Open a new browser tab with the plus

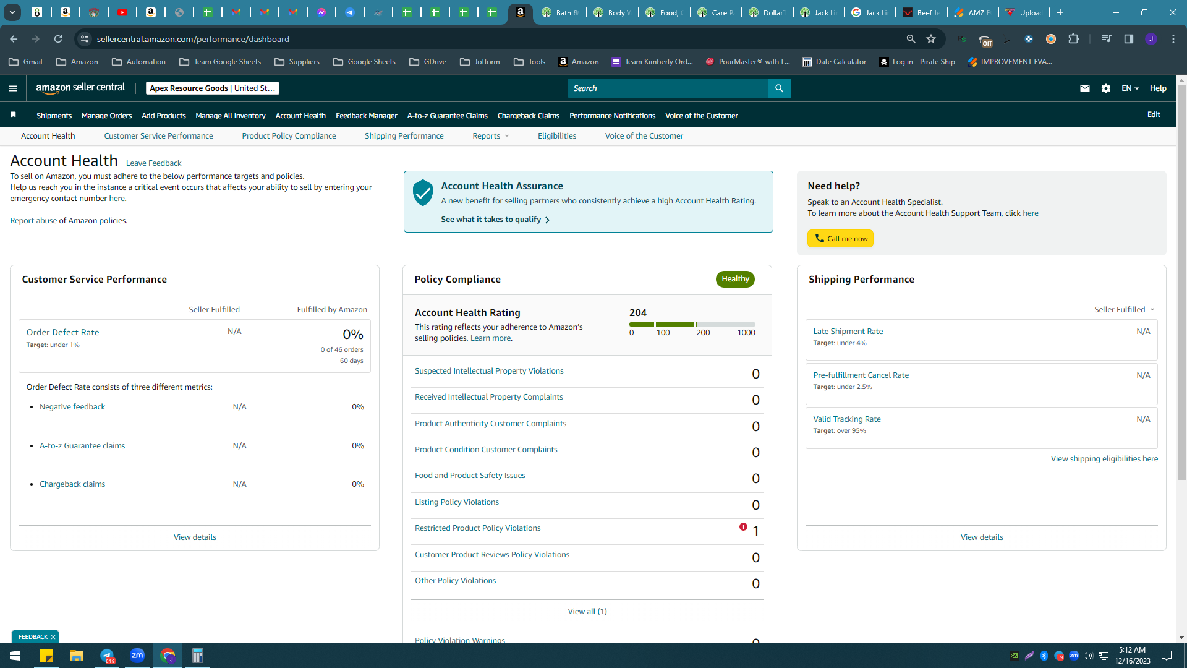click(x=1060, y=12)
